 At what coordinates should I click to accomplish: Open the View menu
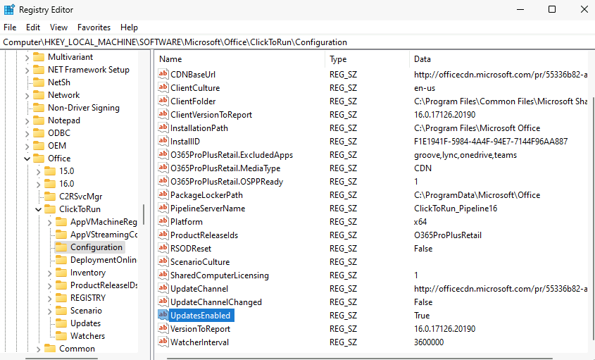tap(58, 27)
